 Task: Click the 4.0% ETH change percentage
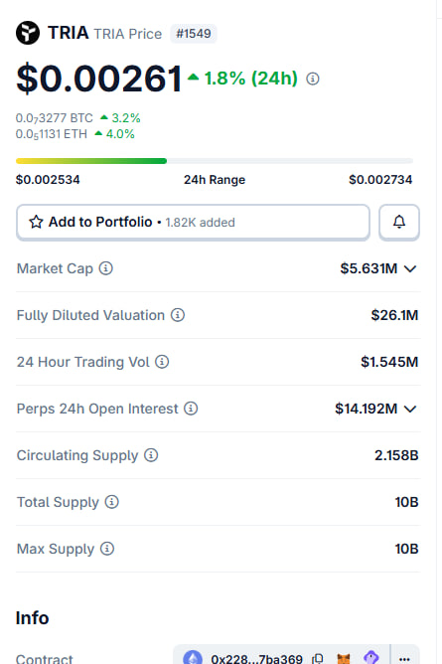pyautogui.click(x=120, y=134)
